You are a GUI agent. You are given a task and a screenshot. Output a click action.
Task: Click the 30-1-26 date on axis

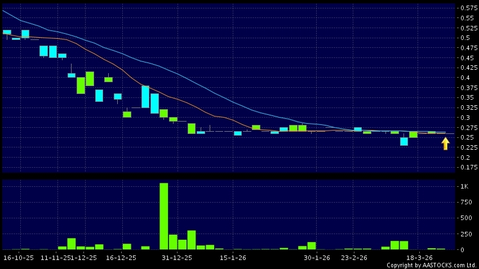point(317,258)
